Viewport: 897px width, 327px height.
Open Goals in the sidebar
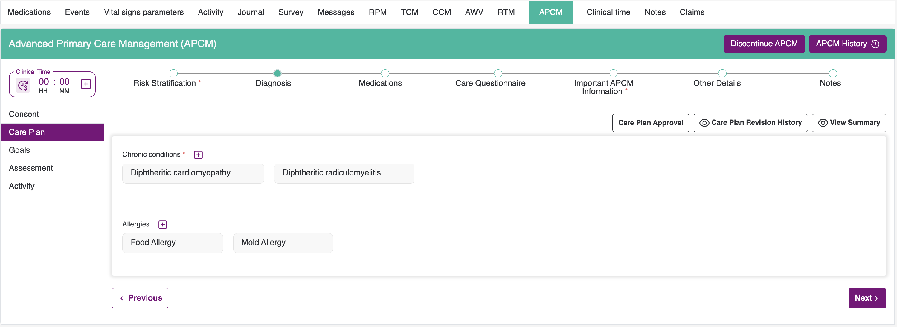point(19,150)
